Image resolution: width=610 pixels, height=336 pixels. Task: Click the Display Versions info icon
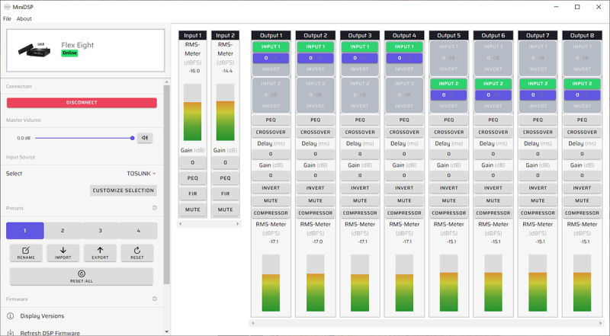(11, 315)
